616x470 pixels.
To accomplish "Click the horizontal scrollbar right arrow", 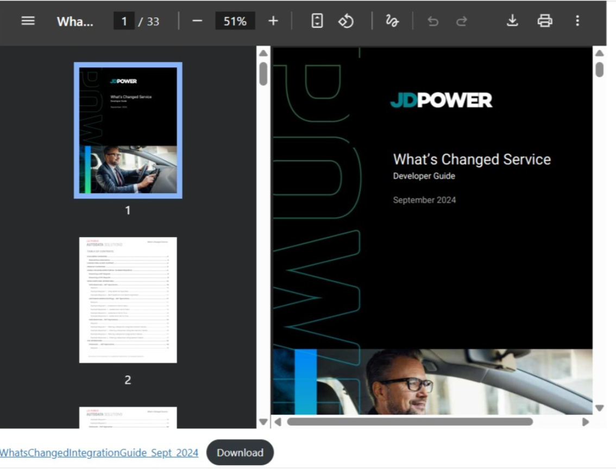I will tap(585, 422).
